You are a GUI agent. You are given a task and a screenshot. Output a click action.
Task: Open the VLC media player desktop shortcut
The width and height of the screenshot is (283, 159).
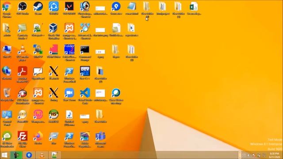pyautogui.click(x=23, y=53)
